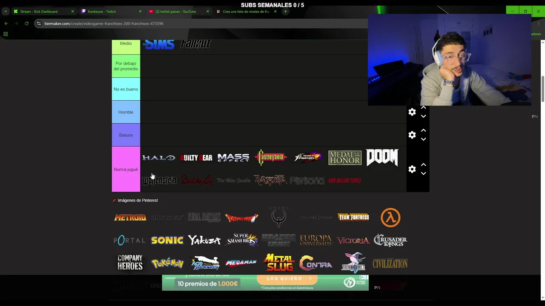This screenshot has height=306, width=545.
Task: Select the Medal of Honor logo
Action: click(345, 158)
